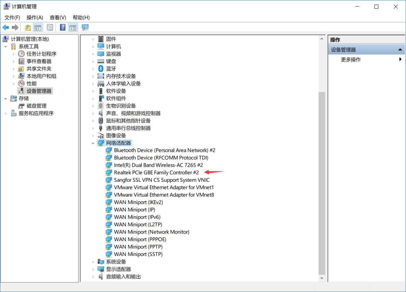Expand the 人体学输入设备 category

[x=93, y=83]
